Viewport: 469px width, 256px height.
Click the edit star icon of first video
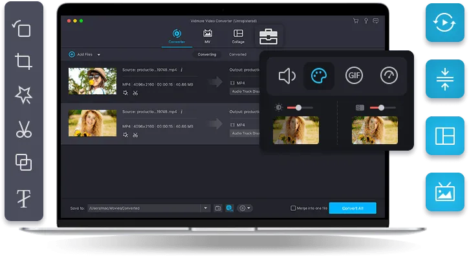(x=125, y=93)
